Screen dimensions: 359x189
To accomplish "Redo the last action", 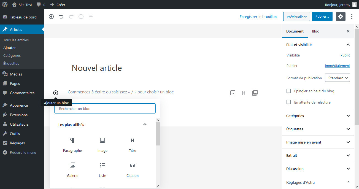I will tap(71, 17).
